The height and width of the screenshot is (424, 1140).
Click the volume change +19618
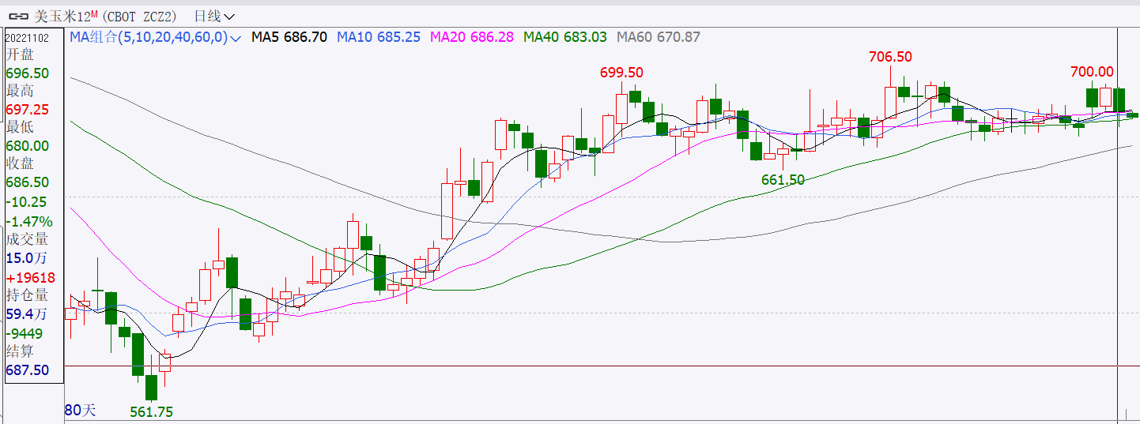pyautogui.click(x=31, y=278)
